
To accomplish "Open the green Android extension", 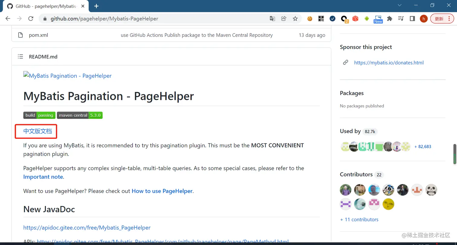I will pyautogui.click(x=367, y=19).
